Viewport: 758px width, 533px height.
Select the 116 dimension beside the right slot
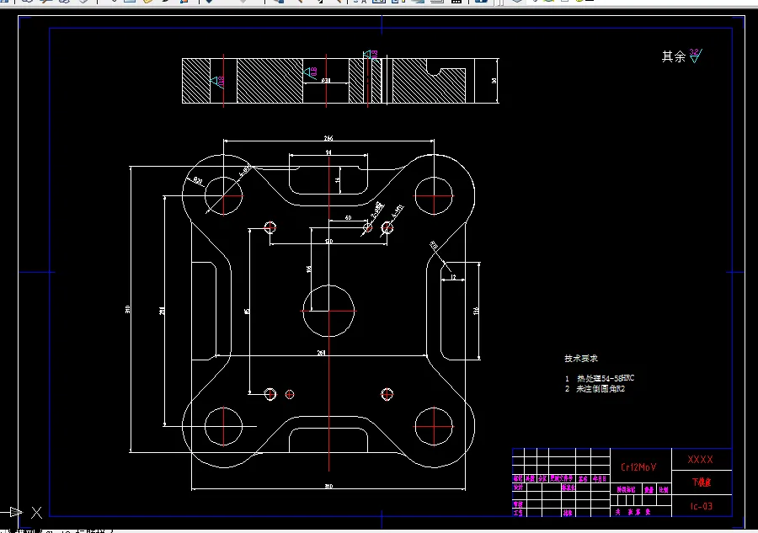476,311
